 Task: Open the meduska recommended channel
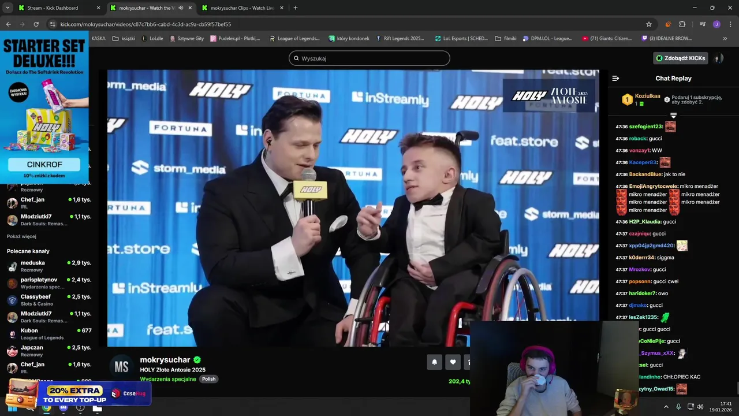point(49,266)
